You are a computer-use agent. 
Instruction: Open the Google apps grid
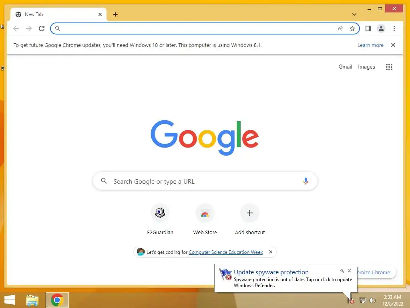389,67
